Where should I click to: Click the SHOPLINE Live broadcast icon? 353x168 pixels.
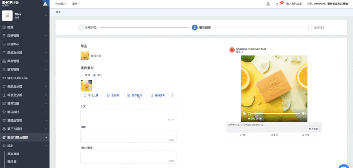pos(4,78)
